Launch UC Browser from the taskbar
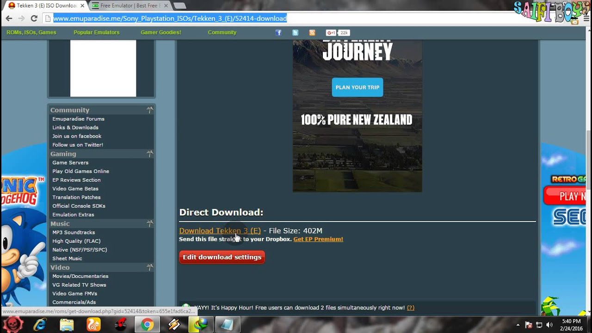The width and height of the screenshot is (592, 333). coord(94,325)
